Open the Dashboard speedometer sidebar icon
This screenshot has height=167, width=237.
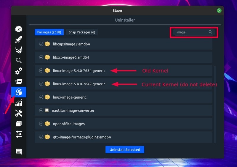coord(19,29)
